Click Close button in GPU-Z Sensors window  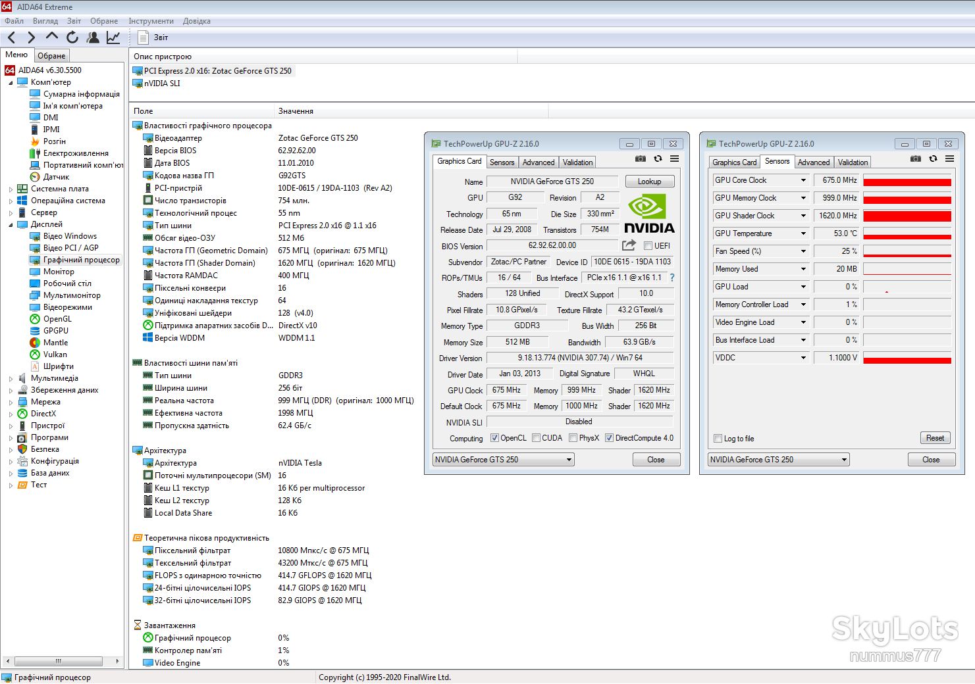coord(931,460)
